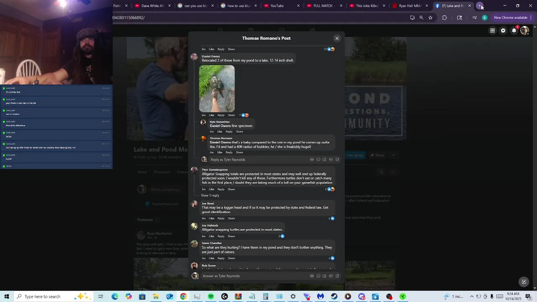Insert a sticker in the bottom answer box
Screen dimensions: 537x302
point(337,276)
